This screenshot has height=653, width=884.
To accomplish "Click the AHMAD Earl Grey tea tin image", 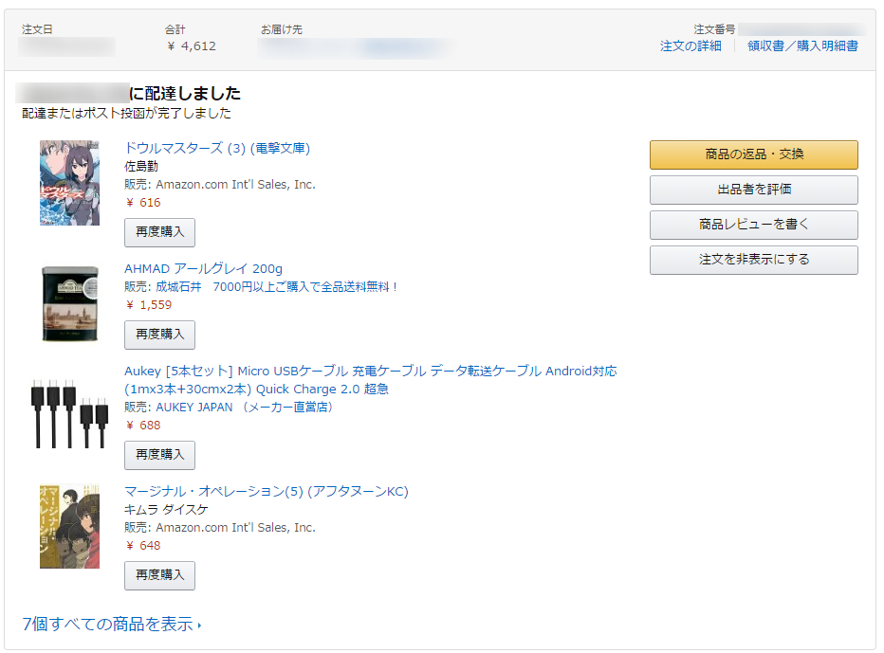I will (x=69, y=303).
